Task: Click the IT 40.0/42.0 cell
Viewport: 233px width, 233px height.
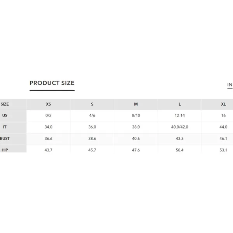Action: coord(180,127)
